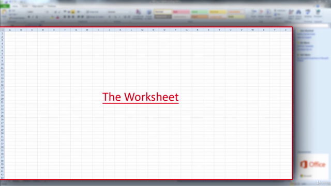Toggle Italic formatting in the ribbon
Image resolution: width=331 pixels, height=186 pixels.
click(33, 17)
